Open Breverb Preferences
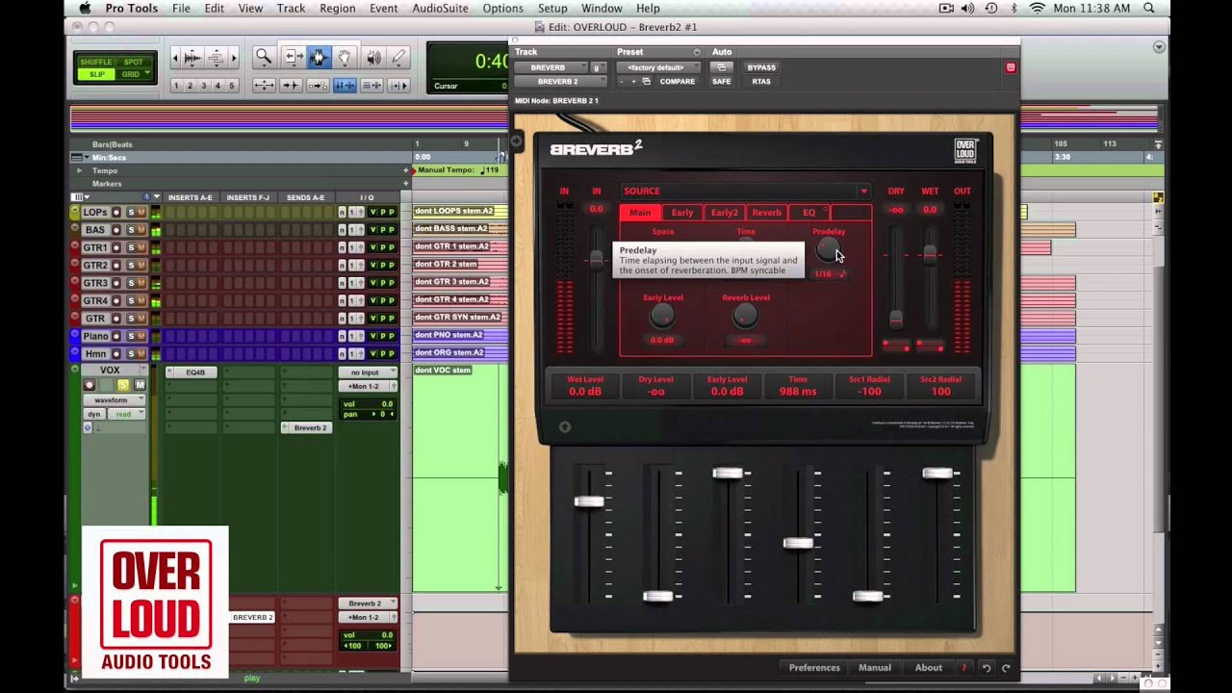Screen dimensions: 1232x693 pyautogui.click(x=814, y=668)
